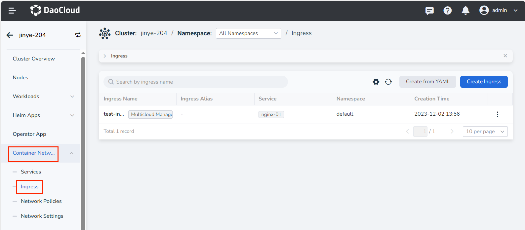
Task: Click Create from YAML button
Action: [x=427, y=82]
